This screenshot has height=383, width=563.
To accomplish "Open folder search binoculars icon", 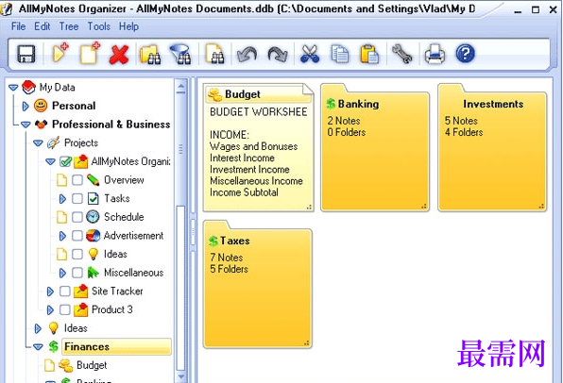I will tap(150, 55).
